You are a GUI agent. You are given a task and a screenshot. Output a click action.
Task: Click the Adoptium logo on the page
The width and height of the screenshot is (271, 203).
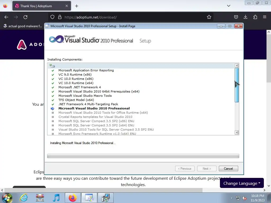point(22,45)
